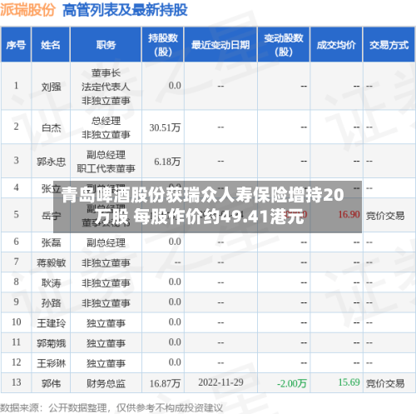
Task: Click 独立董事 position for 王建玲
Action: (106, 323)
